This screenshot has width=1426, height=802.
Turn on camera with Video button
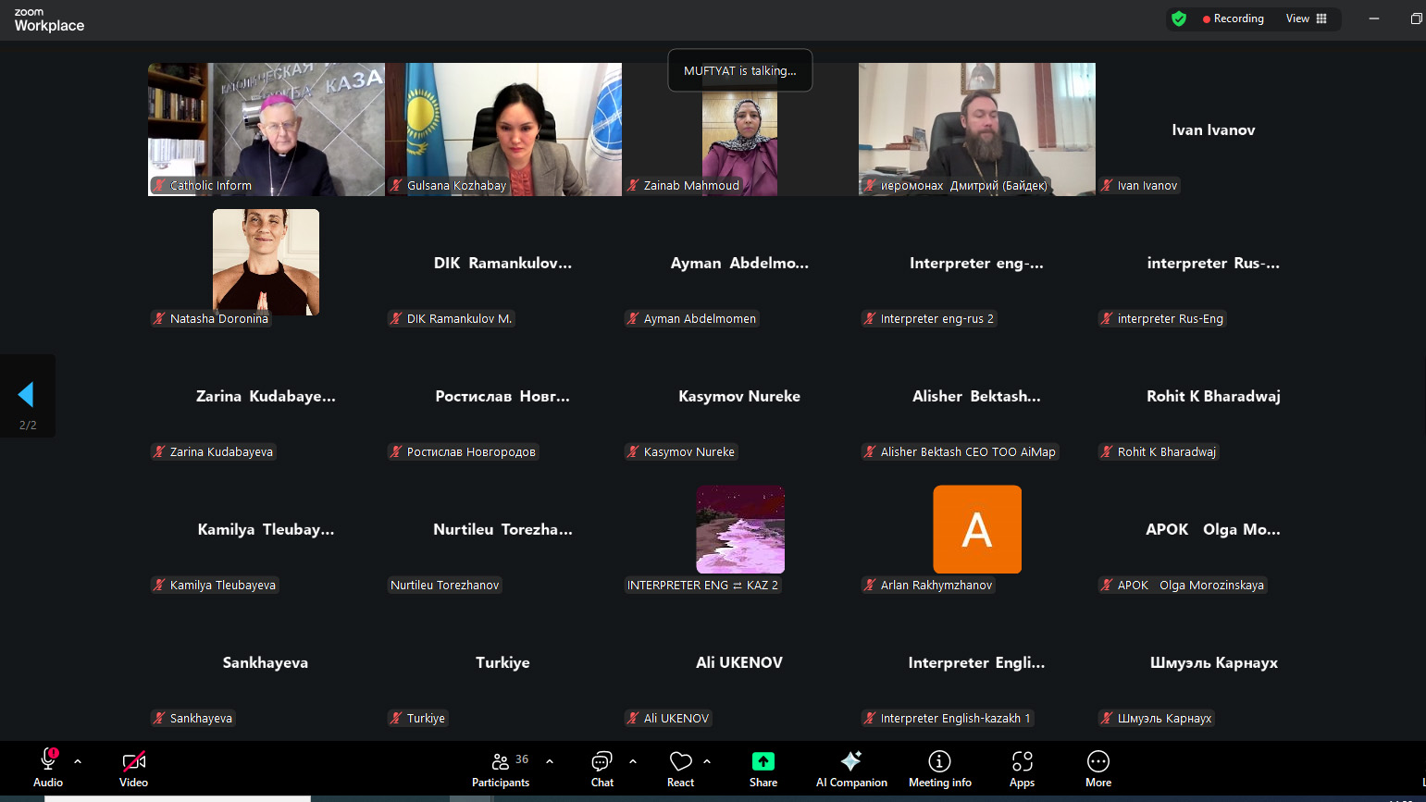(133, 769)
